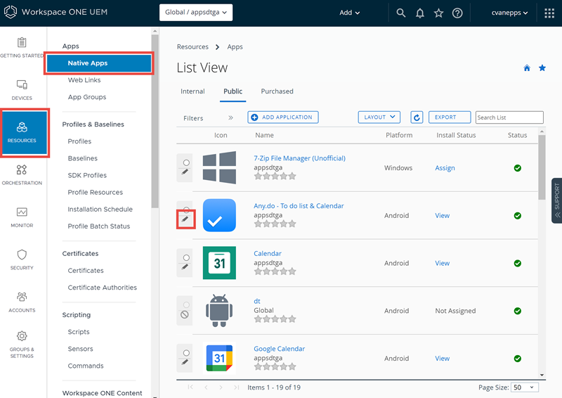This screenshot has height=398, width=562.
Task: Switch to the Internal tab
Action: point(192,91)
